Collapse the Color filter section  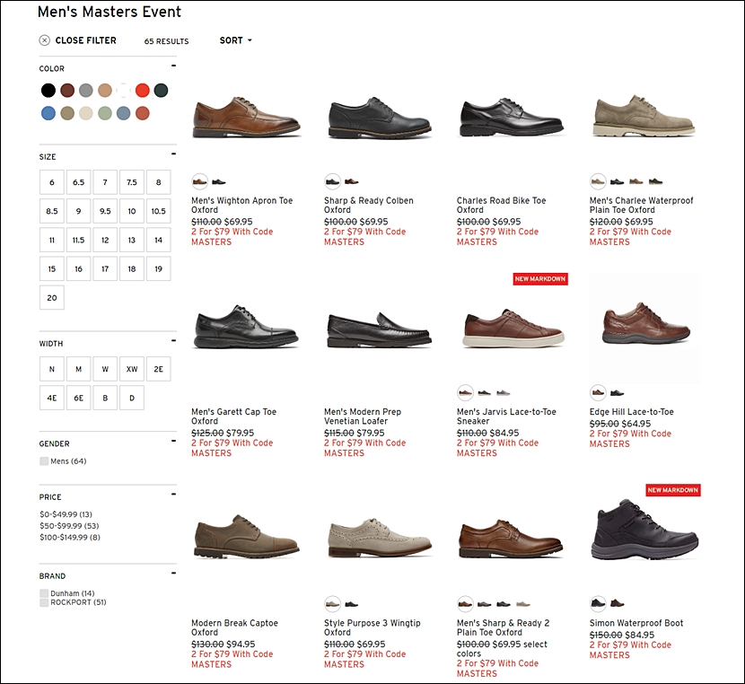pos(173,66)
